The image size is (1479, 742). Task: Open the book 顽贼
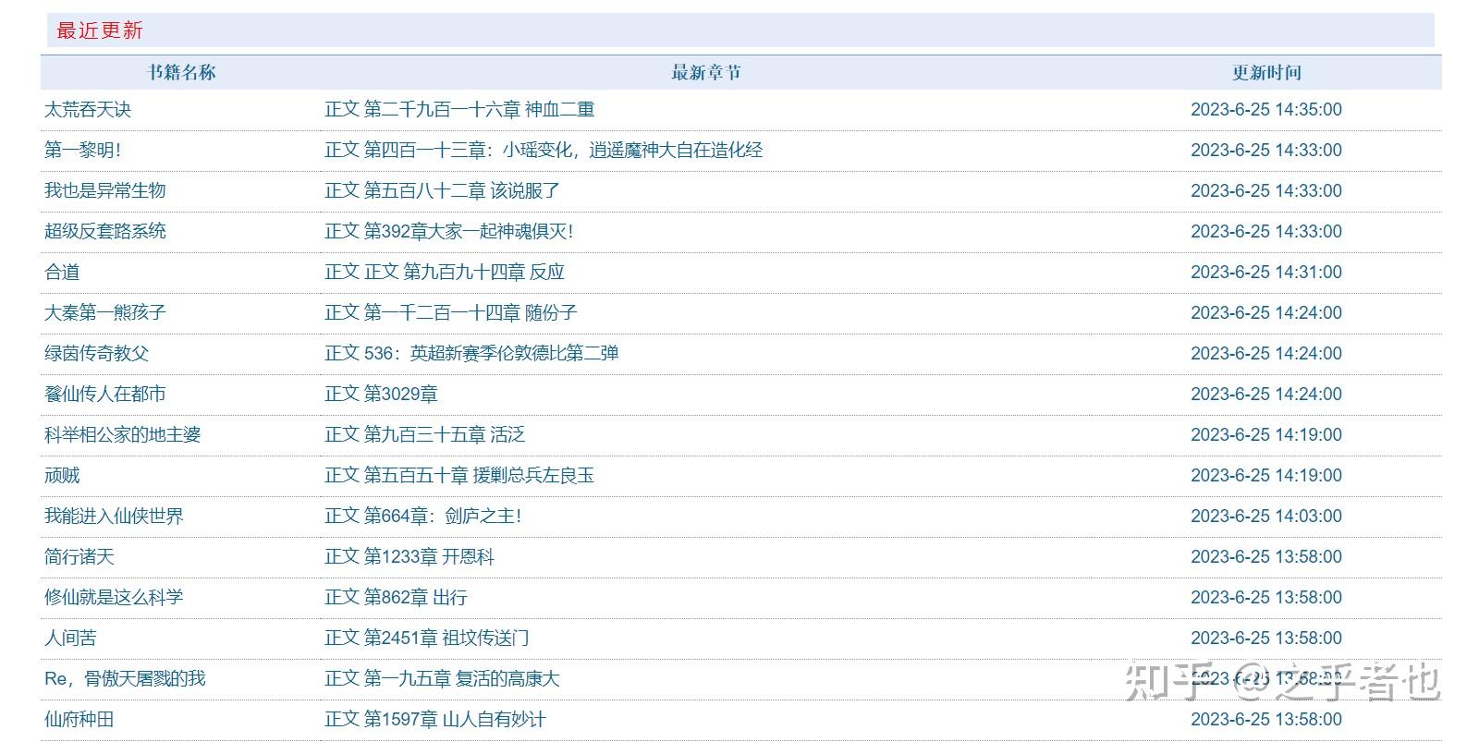[x=62, y=475]
